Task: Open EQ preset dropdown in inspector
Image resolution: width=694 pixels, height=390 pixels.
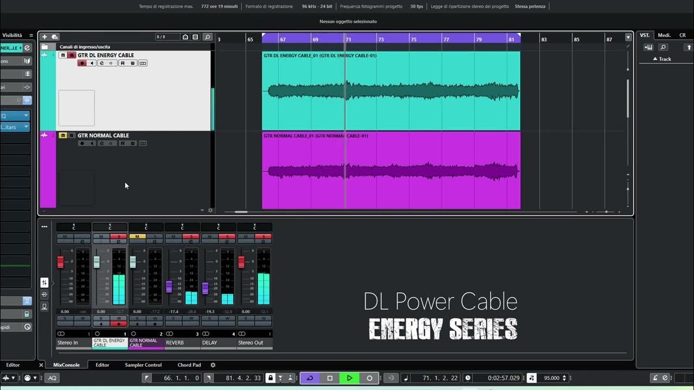Action: 26,115
